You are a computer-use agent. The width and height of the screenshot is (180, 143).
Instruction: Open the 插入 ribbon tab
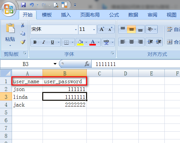coord(66,15)
